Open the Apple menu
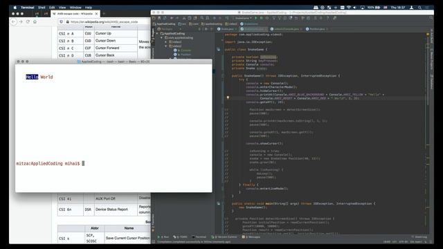Image resolution: width=443 pixels, height=249 pixels. tap(15, 8)
